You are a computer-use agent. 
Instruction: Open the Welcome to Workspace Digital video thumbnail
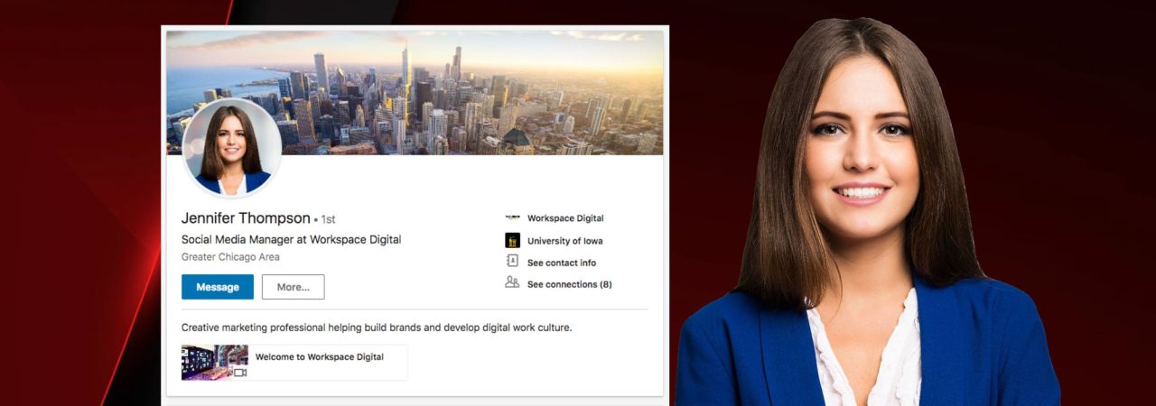pyautogui.click(x=214, y=362)
